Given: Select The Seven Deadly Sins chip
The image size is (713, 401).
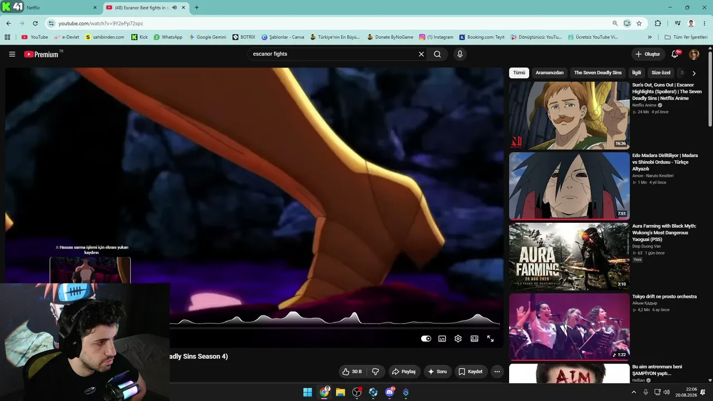Looking at the screenshot, I should [598, 73].
